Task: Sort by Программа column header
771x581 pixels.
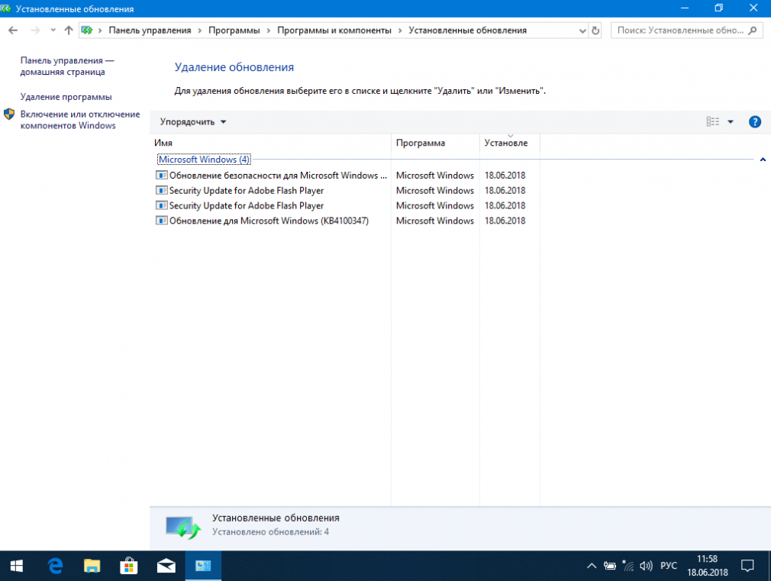Action: tap(435, 143)
